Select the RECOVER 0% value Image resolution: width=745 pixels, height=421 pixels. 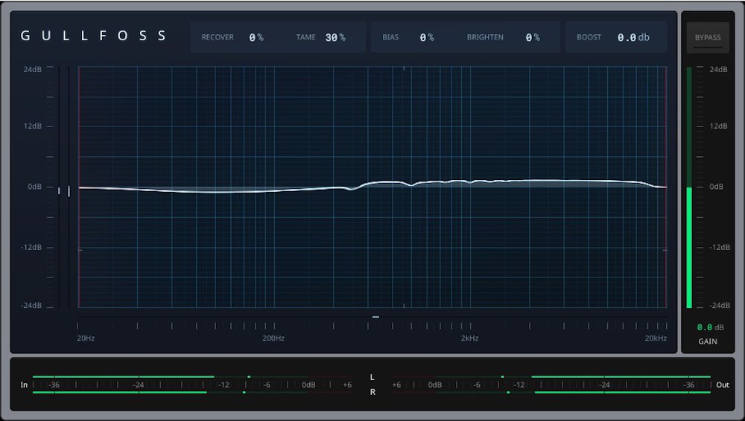(x=256, y=37)
